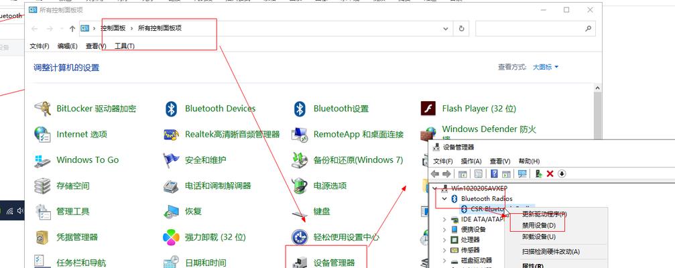Open the 设备管理器 control panel link

tap(334, 262)
